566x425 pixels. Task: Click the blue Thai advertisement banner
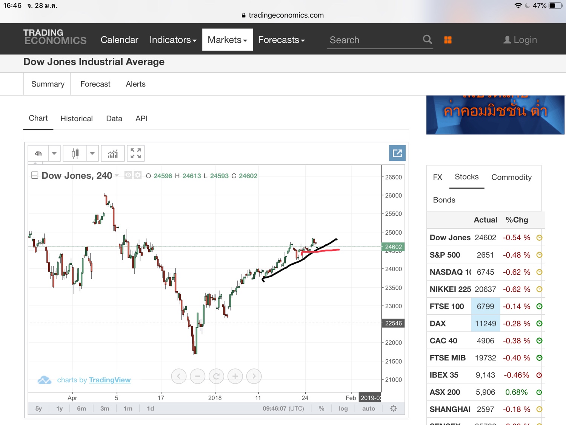(x=495, y=115)
